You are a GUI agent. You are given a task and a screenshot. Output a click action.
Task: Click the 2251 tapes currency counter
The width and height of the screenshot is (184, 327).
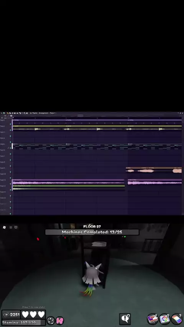click(11, 314)
